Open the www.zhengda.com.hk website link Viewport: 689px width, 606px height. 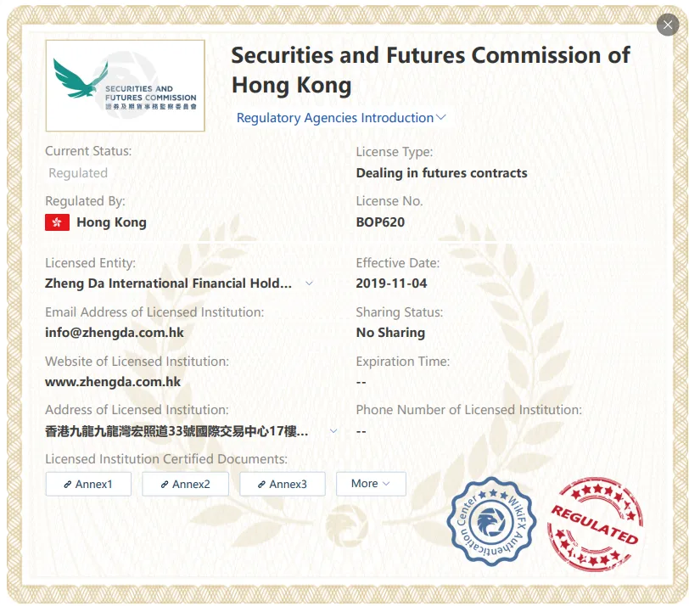[x=113, y=382]
